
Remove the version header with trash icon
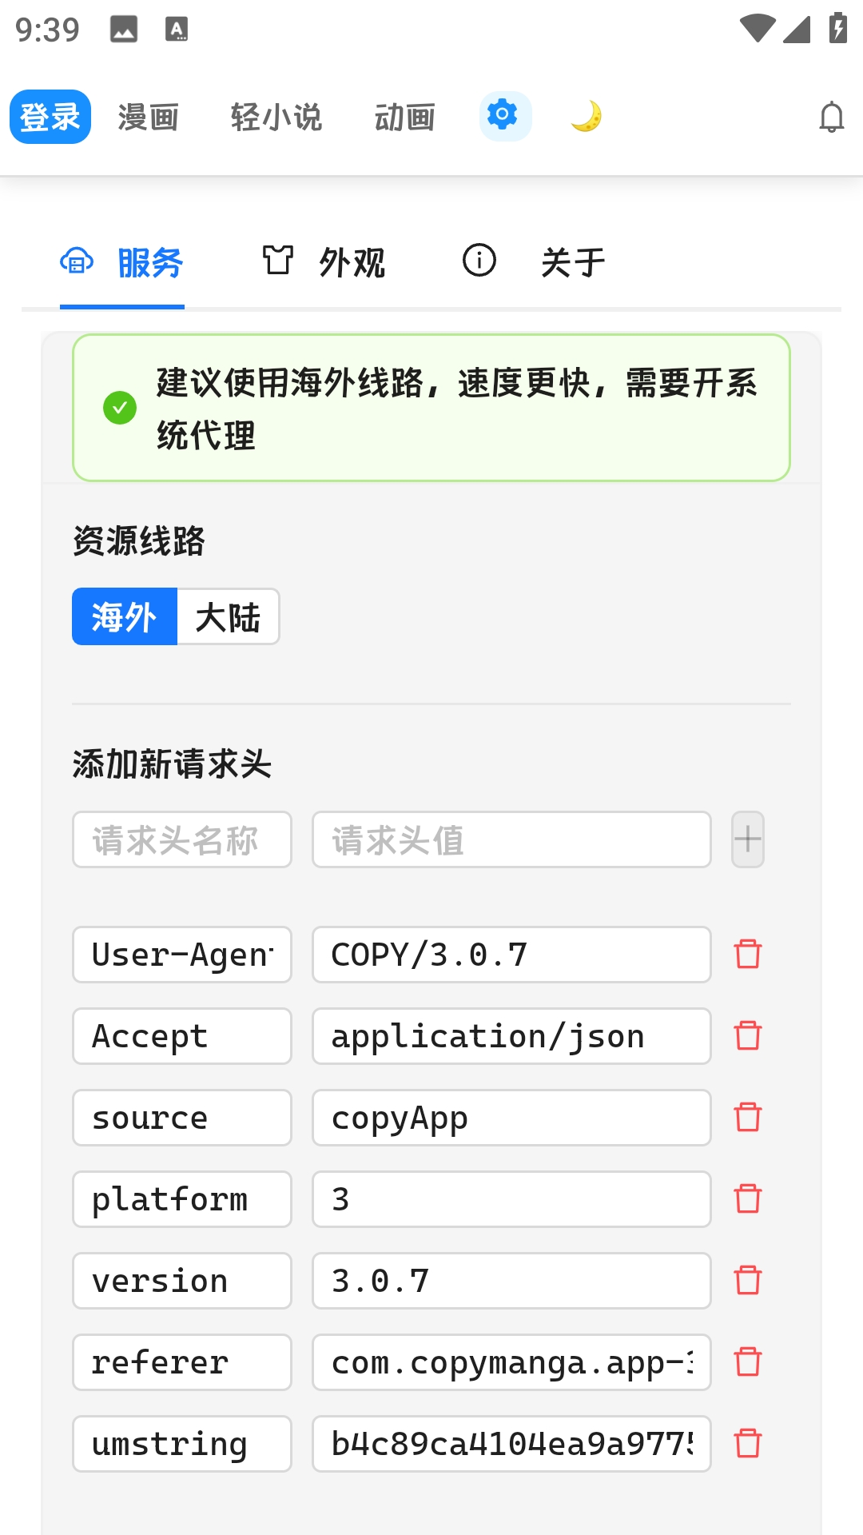[x=747, y=1281]
